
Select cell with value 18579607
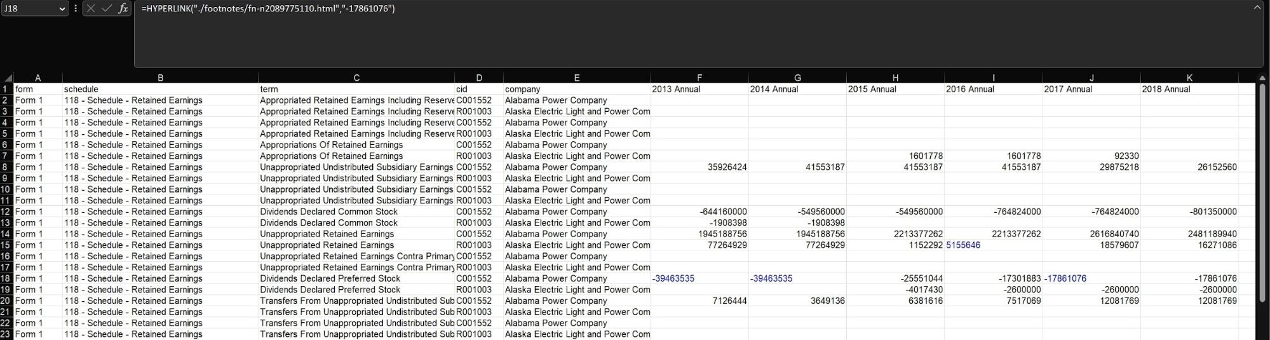(1091, 245)
